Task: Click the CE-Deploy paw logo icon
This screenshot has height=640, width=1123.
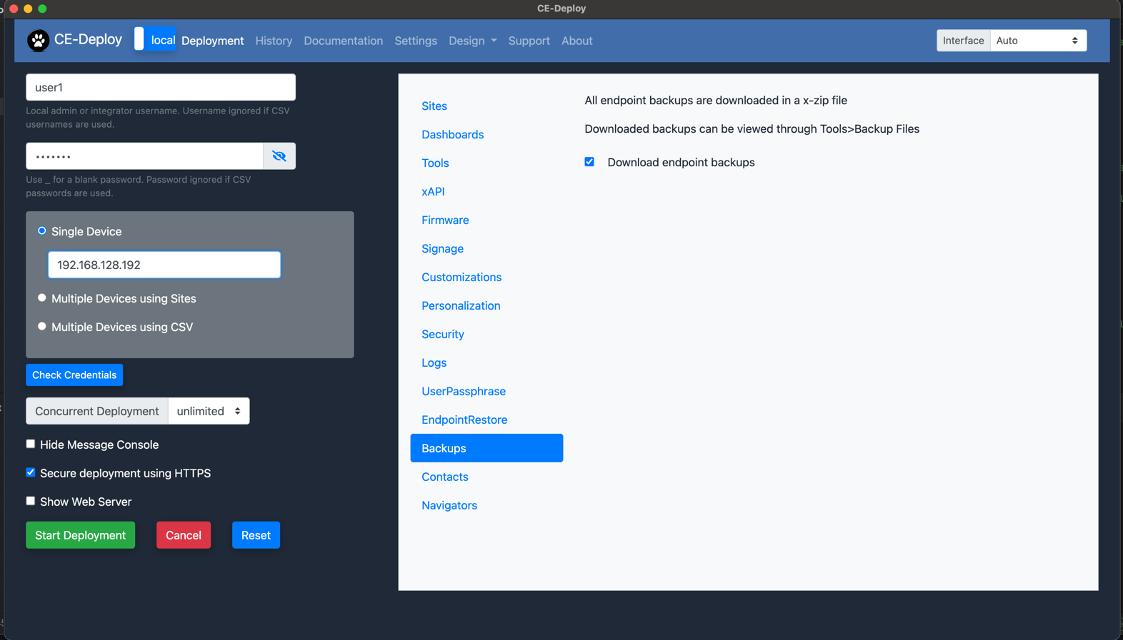Action: [x=38, y=41]
